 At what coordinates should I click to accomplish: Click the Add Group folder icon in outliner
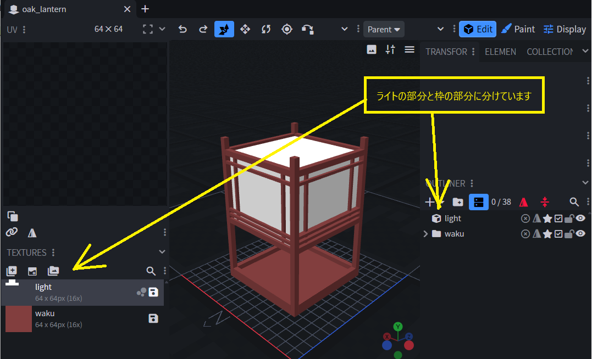coord(457,202)
